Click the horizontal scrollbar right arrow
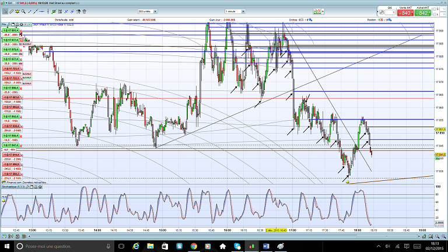 point(419,236)
